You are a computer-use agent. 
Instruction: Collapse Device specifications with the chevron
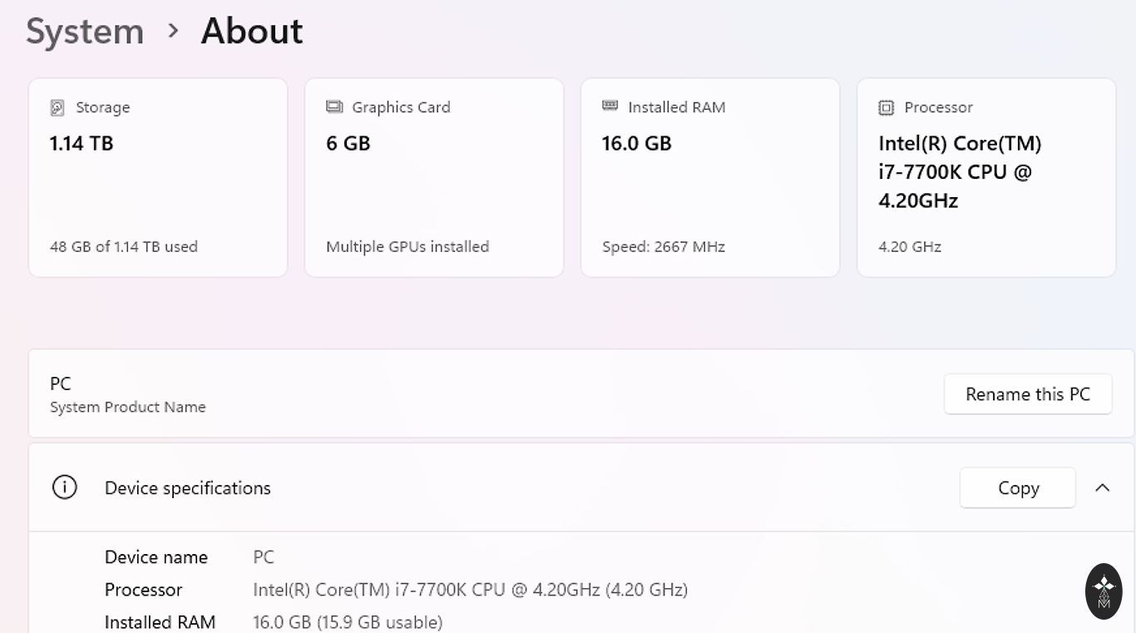1103,488
